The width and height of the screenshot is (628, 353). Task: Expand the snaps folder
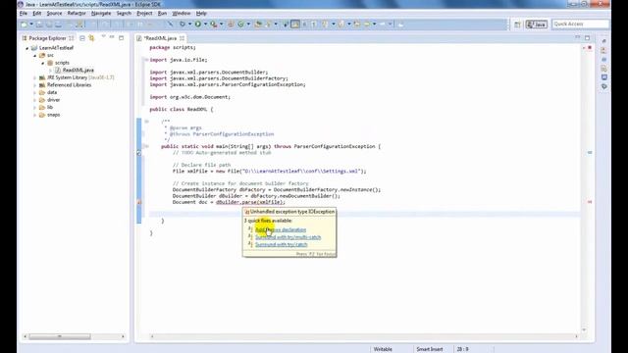[35, 115]
